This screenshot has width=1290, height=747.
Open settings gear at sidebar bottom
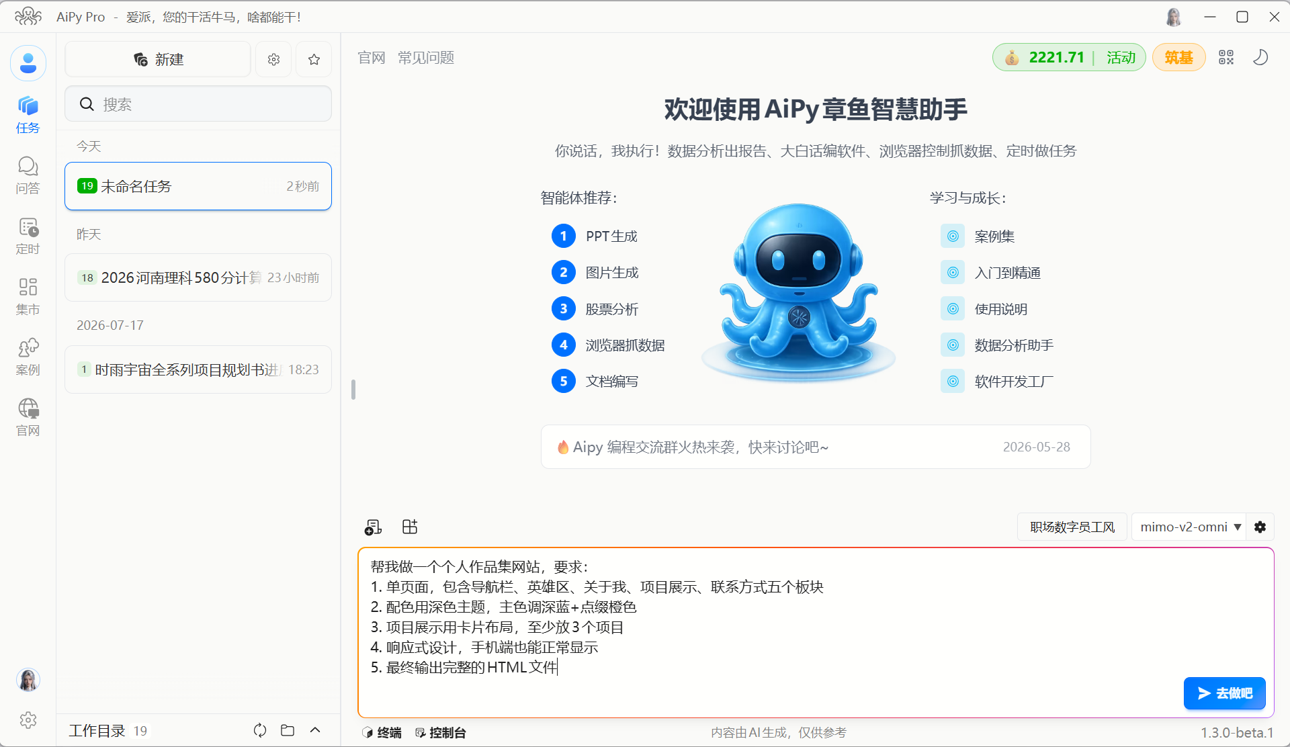point(28,720)
